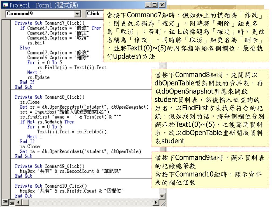Click the dbOpenTable OpenRecordset line
The image size is (276, 207).
[x=80, y=151]
